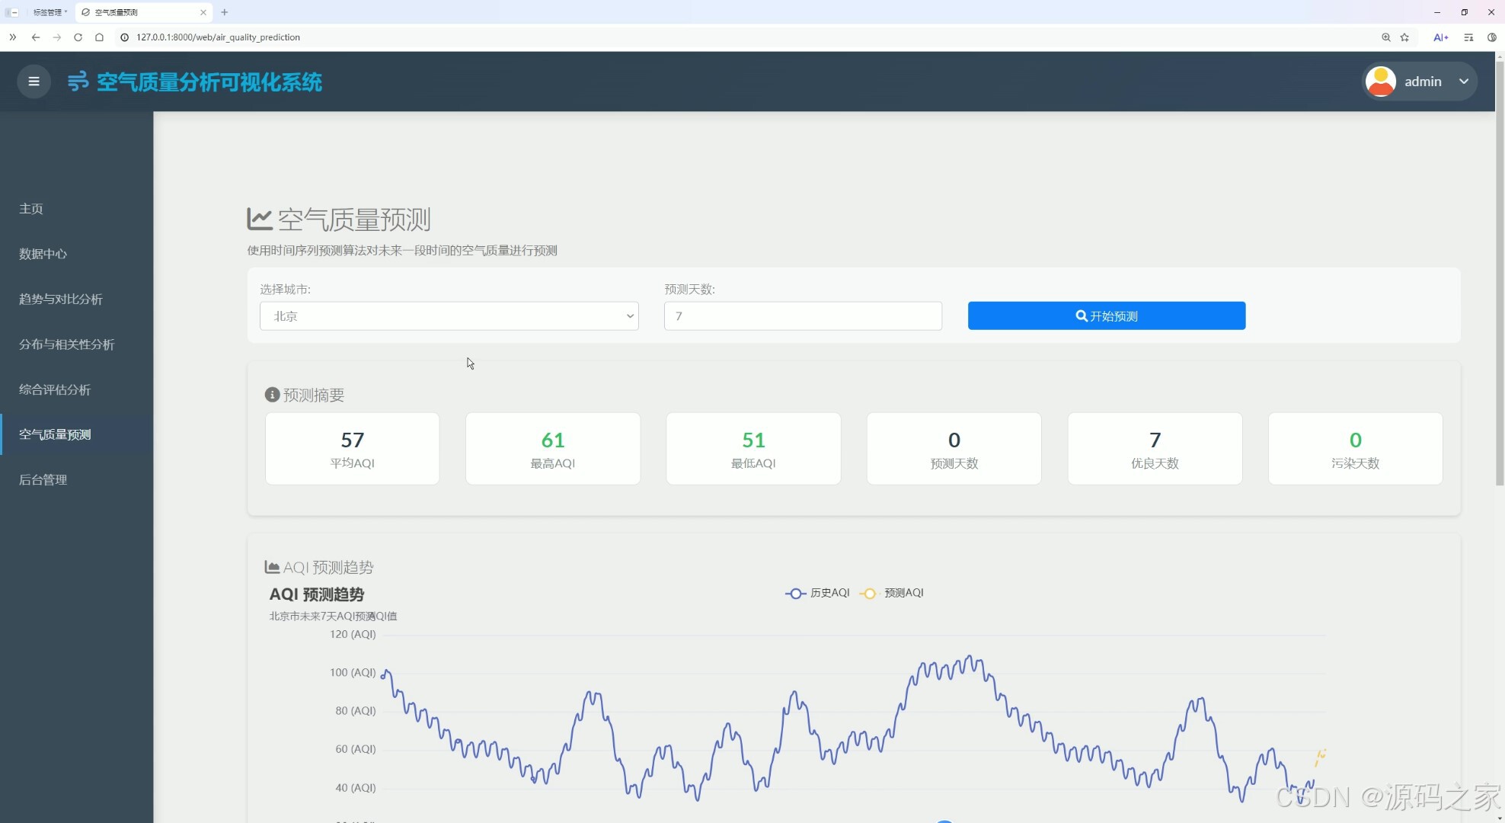Open 数据中心 sidebar menu item

(x=43, y=254)
